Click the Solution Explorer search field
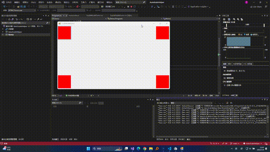 click(24, 23)
